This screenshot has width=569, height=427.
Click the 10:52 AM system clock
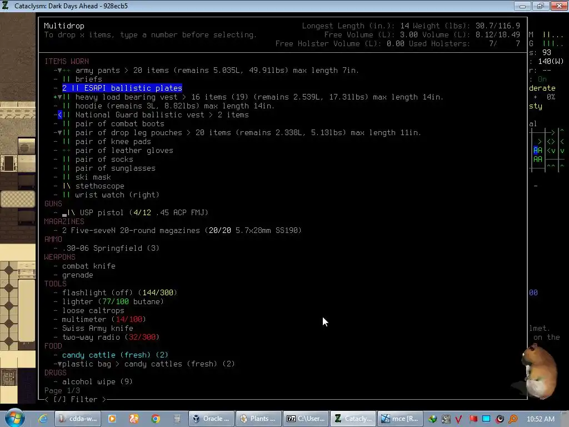[x=540, y=419]
